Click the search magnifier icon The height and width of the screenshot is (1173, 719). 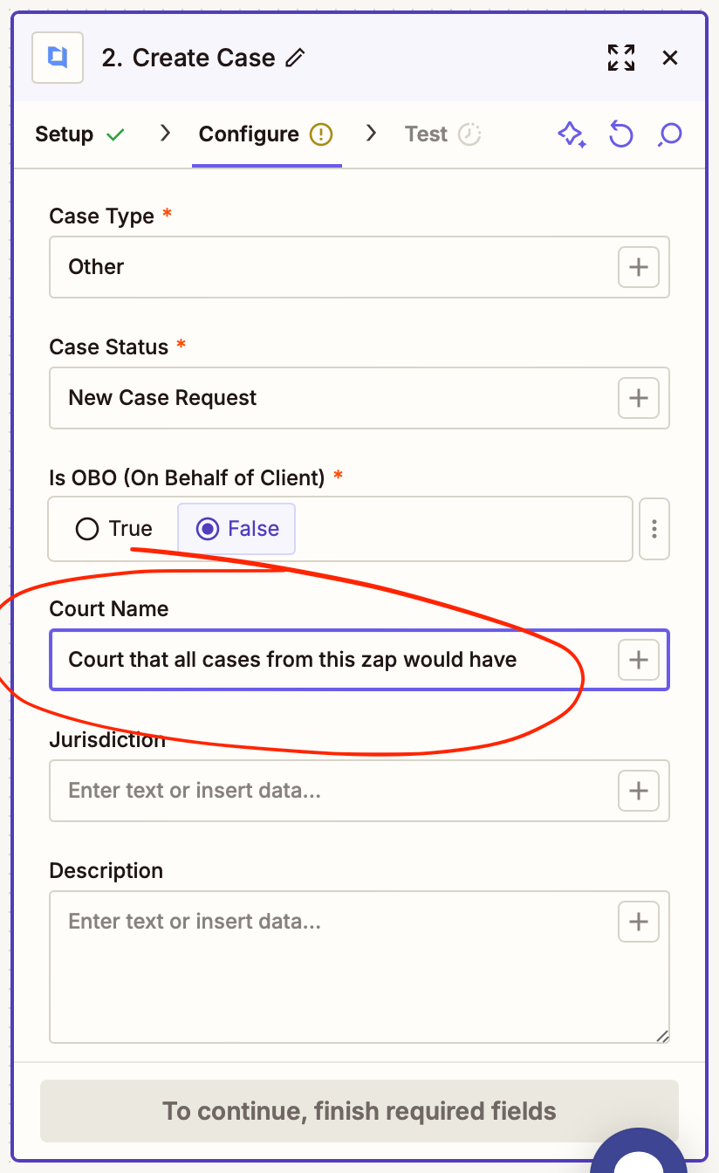click(x=669, y=134)
